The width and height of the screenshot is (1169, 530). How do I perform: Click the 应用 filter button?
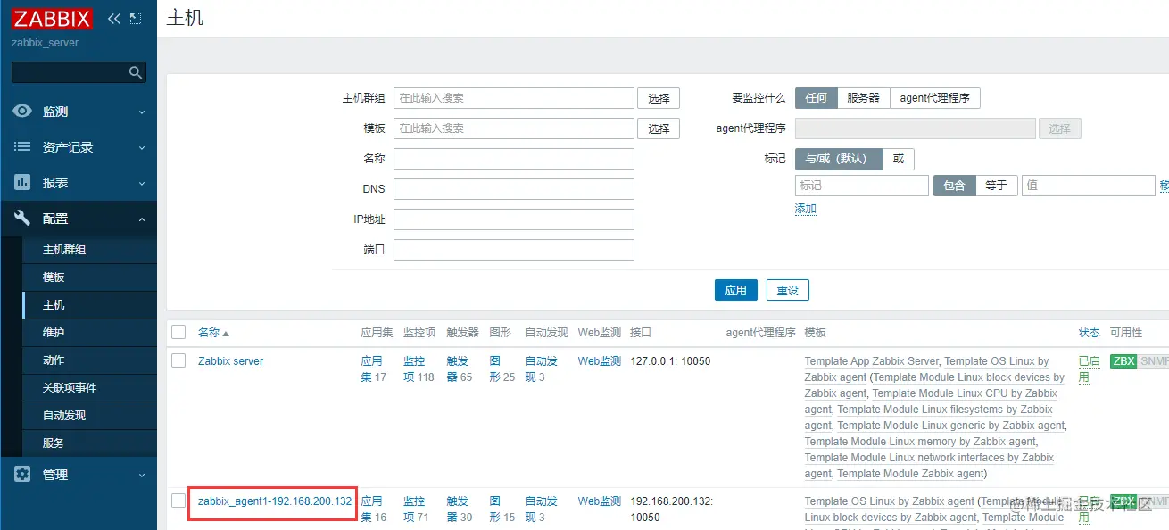[x=736, y=290]
